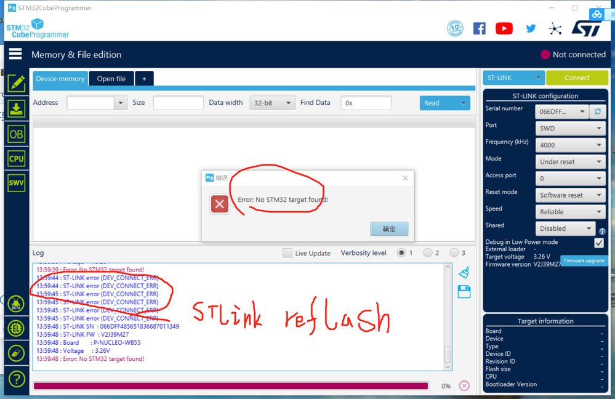Open the ST-LINK interface dropdown

(514, 78)
